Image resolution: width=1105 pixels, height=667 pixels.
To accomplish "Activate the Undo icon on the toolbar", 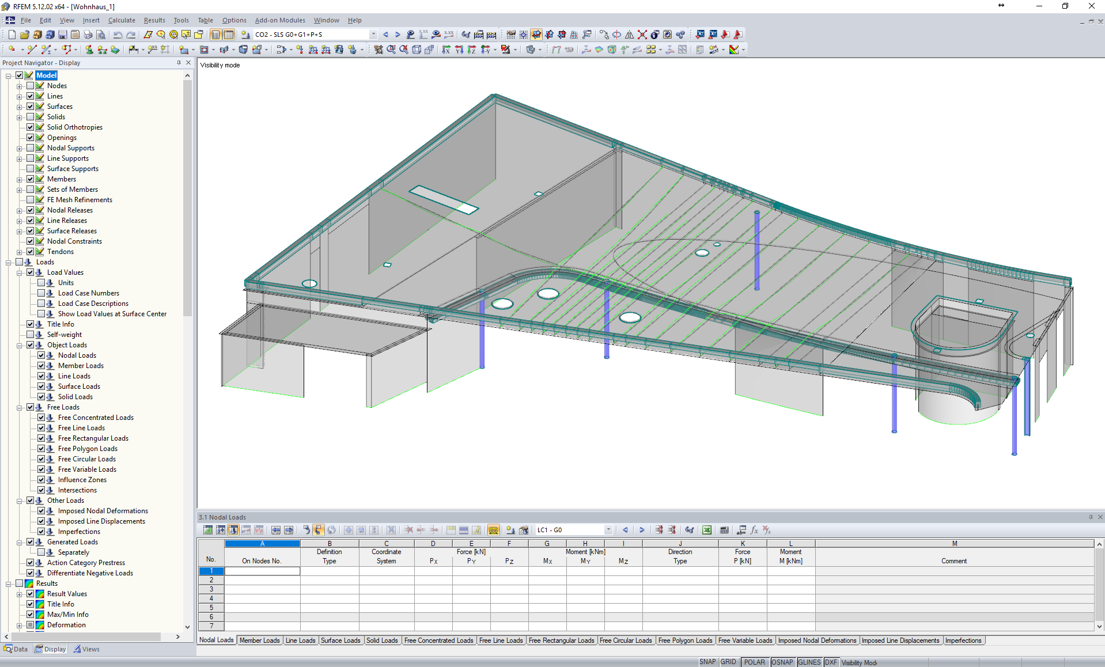I will coord(118,35).
